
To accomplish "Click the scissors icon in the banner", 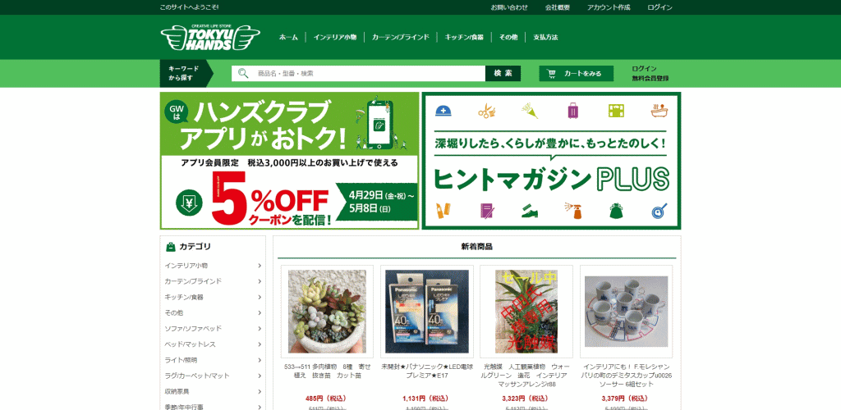I will pos(486,111).
